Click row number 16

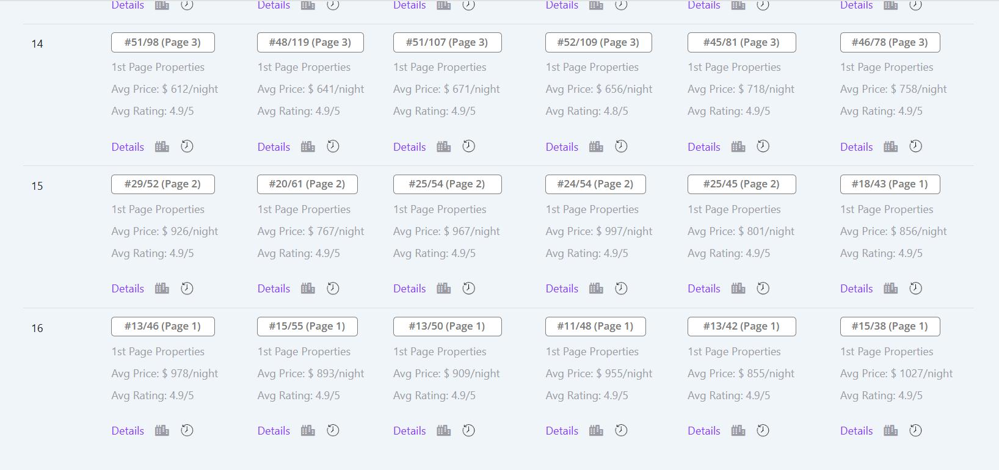click(x=37, y=328)
